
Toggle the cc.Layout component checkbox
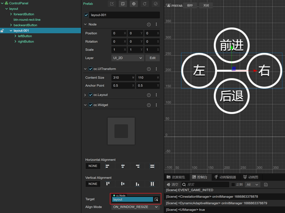point(90,95)
